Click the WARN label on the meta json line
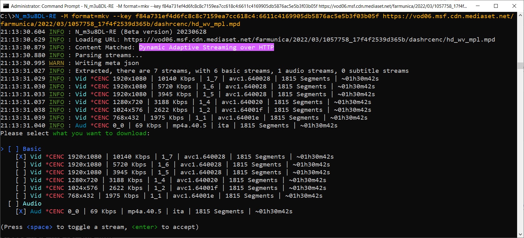This screenshot has width=524, height=238. [57, 63]
